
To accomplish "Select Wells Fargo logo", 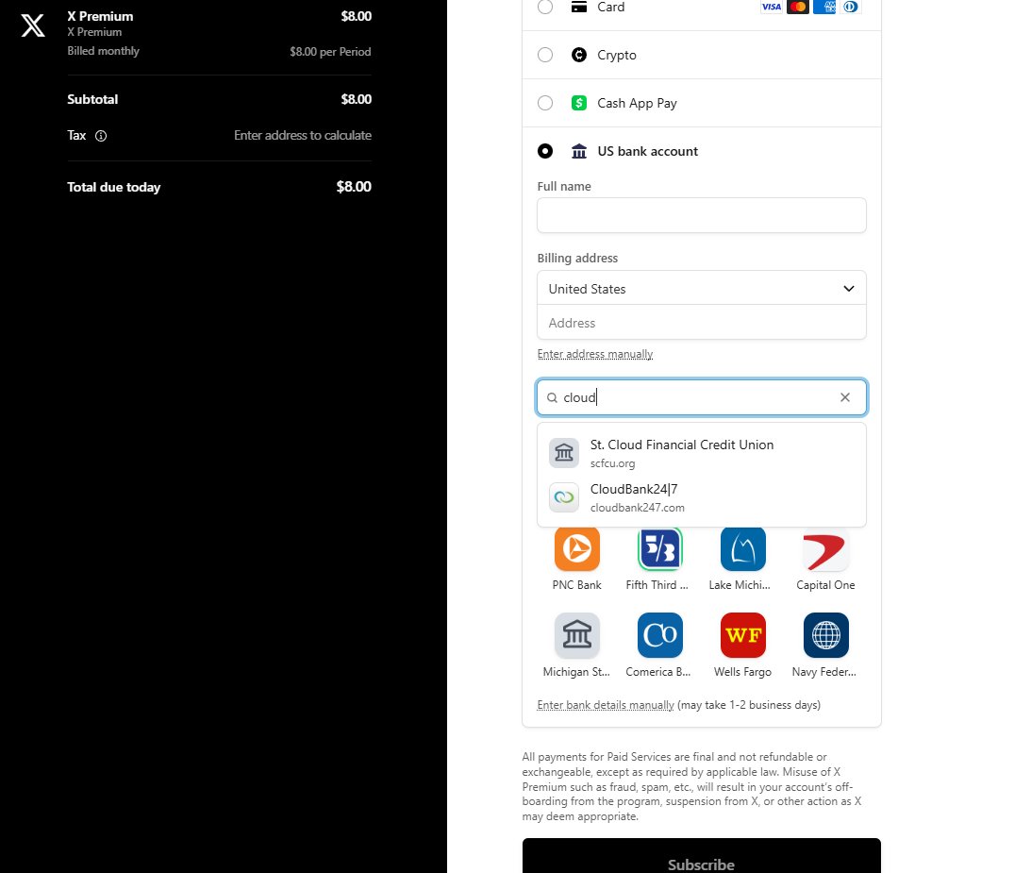I will click(743, 635).
